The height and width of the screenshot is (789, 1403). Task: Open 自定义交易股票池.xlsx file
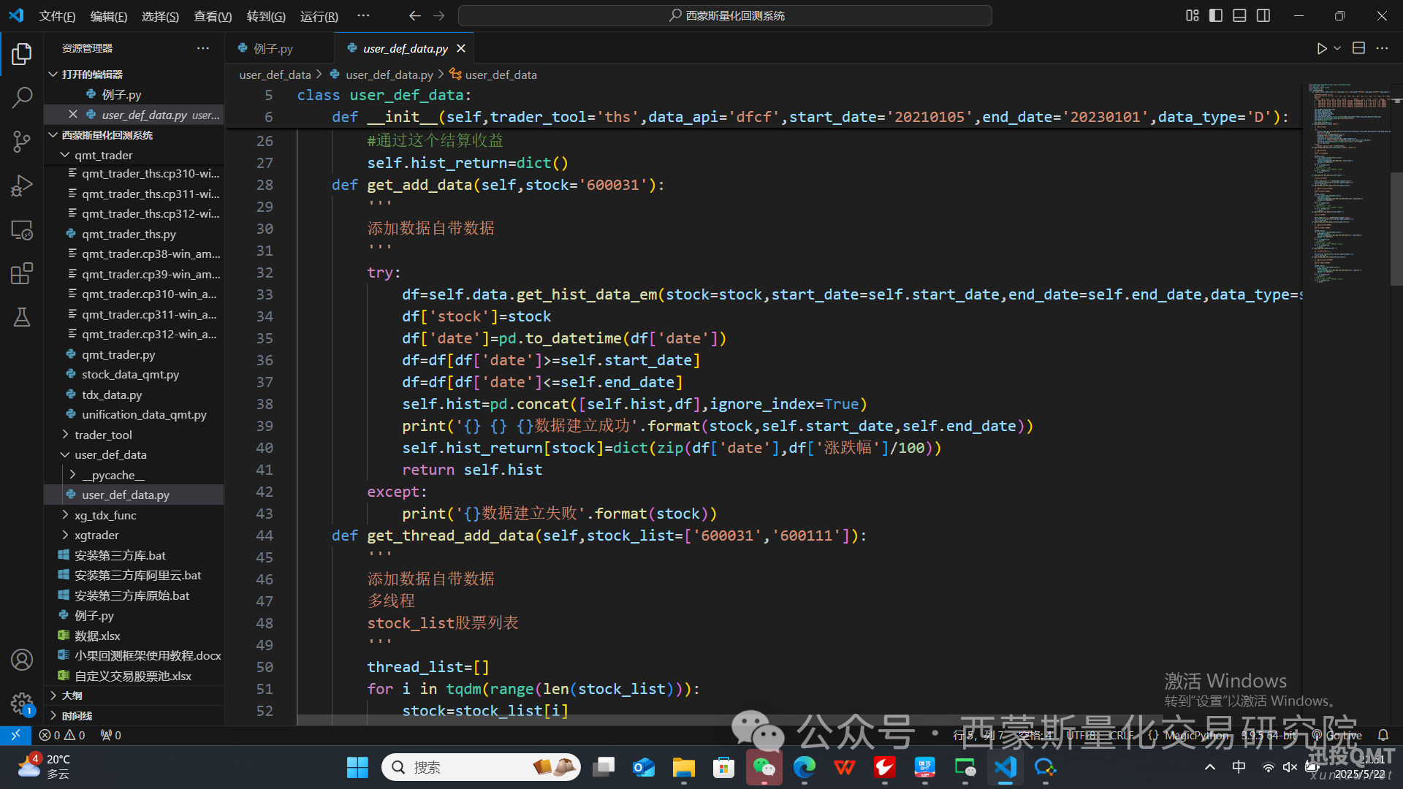133,676
